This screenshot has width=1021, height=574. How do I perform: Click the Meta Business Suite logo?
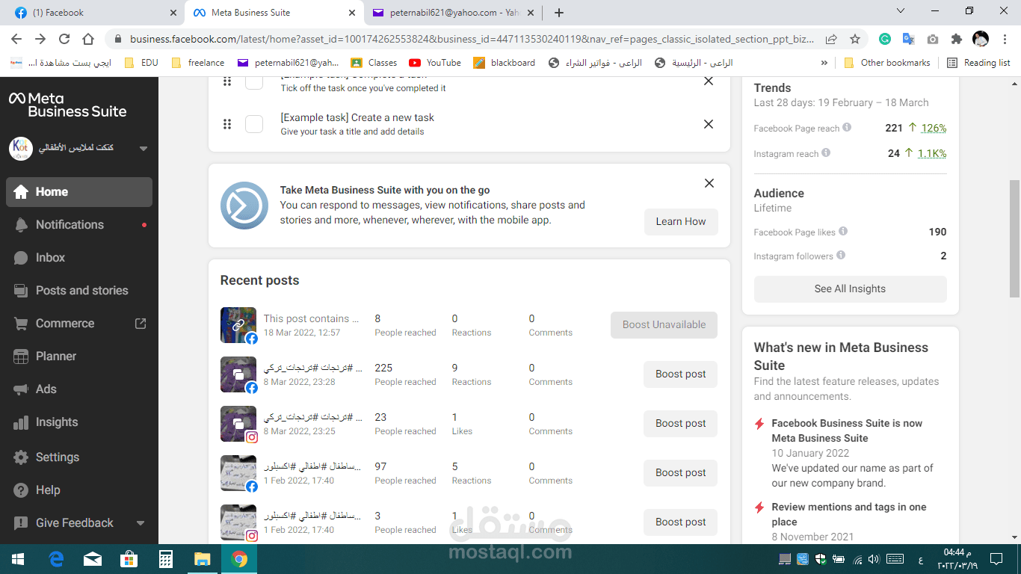67,105
